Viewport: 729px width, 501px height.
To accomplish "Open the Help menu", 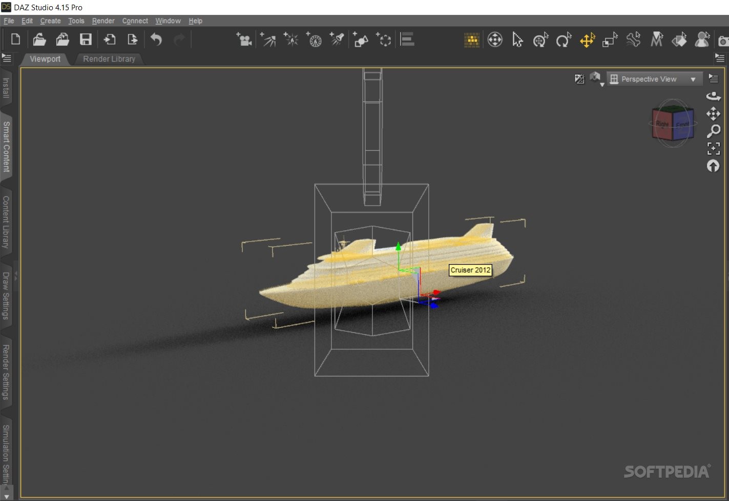I will point(195,21).
